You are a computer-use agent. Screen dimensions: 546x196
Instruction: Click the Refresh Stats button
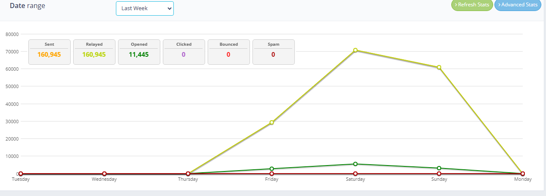click(x=472, y=5)
